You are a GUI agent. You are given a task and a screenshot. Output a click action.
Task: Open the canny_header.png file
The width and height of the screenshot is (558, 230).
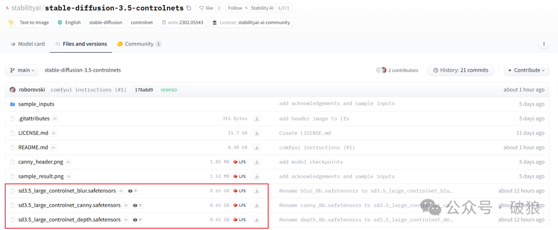[x=41, y=162]
